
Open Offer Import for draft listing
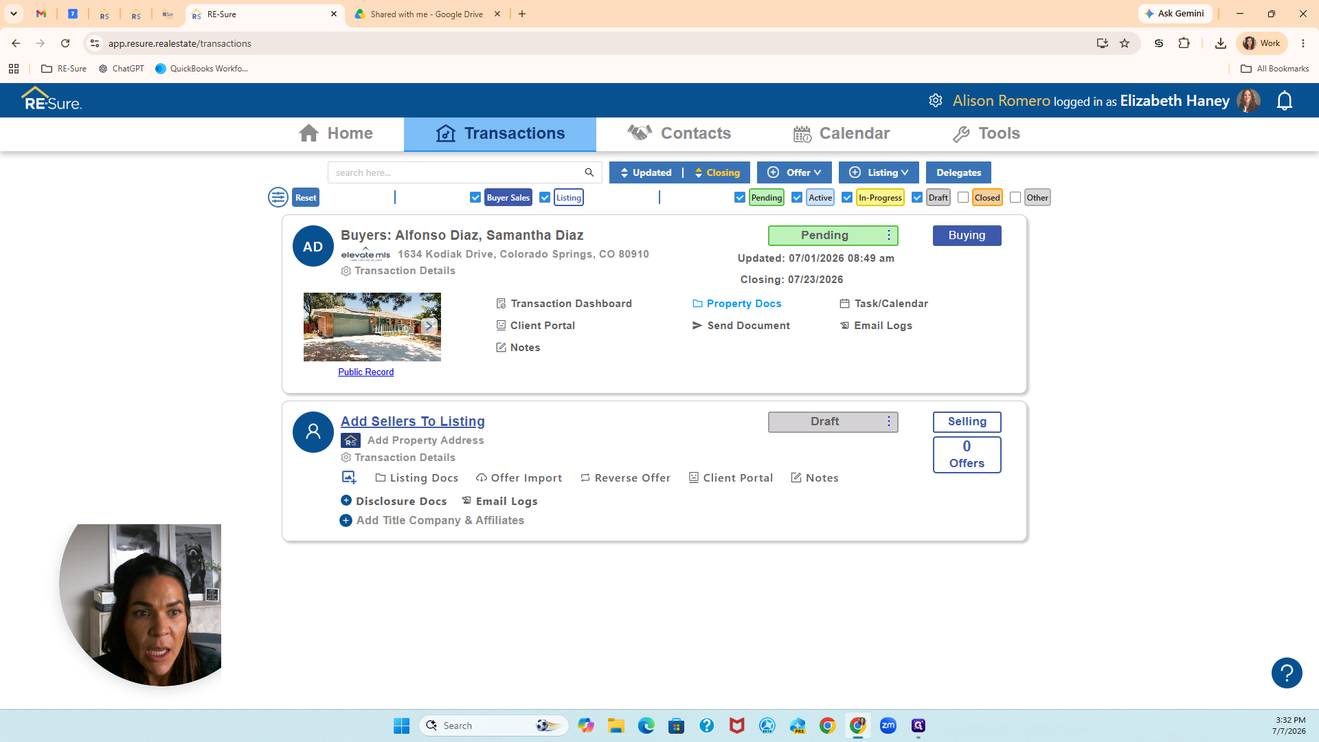(519, 478)
